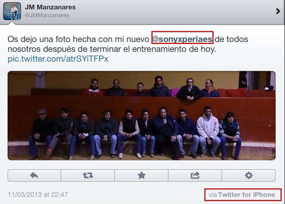Click the Twitter for iPhone source label
This screenshot has height=204, width=285.
click(247, 195)
